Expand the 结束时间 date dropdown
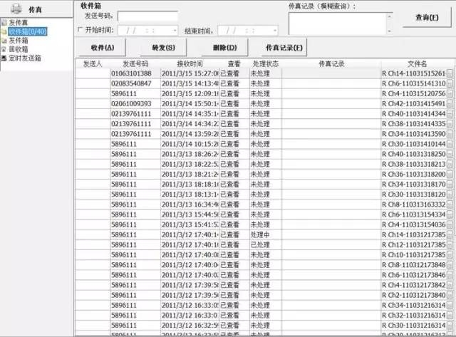Viewport: 456px width, 337px height. click(x=274, y=31)
